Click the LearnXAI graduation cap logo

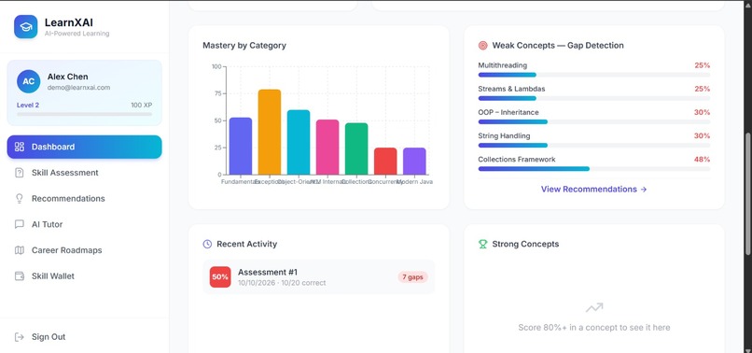pos(26,26)
